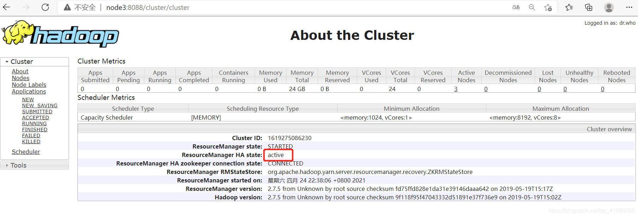This screenshot has width=638, height=217.
Task: Click the Memory Total value 24 GB
Action: tap(297, 89)
